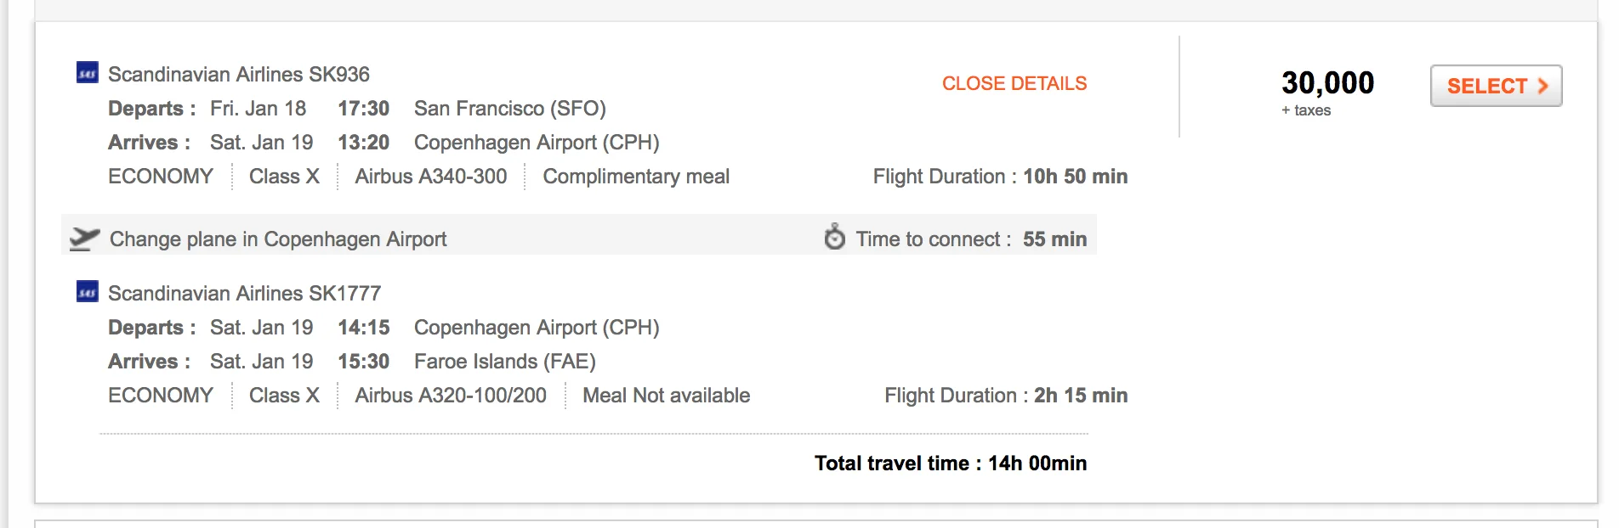Image resolution: width=1619 pixels, height=528 pixels.
Task: Click Airbus A320-100/200 aircraft type
Action: 451,396
